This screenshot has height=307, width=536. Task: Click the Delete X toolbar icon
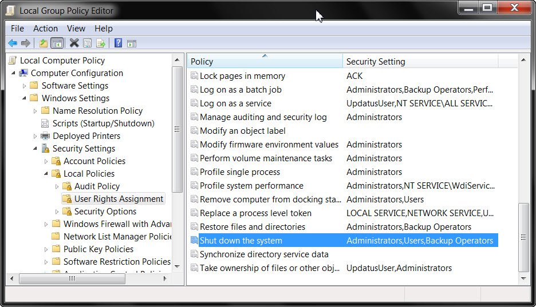[74, 43]
